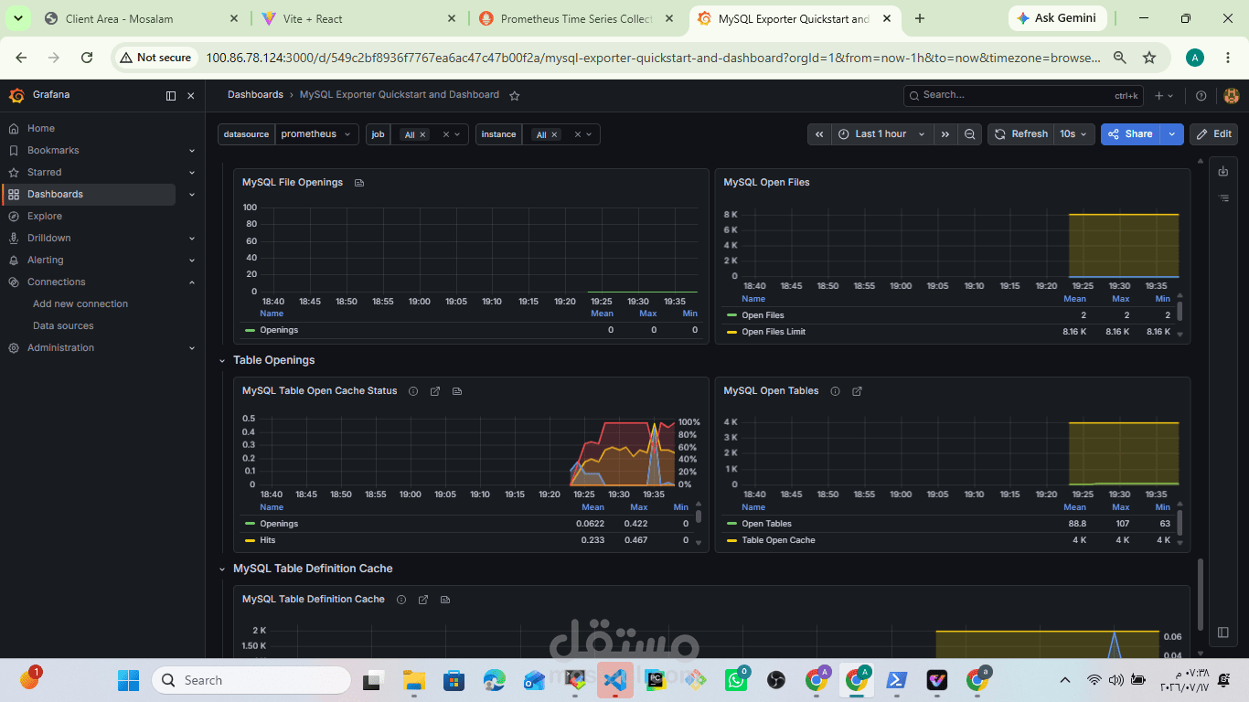The image size is (1249, 702).
Task: Shift time range backward
Action: click(819, 134)
